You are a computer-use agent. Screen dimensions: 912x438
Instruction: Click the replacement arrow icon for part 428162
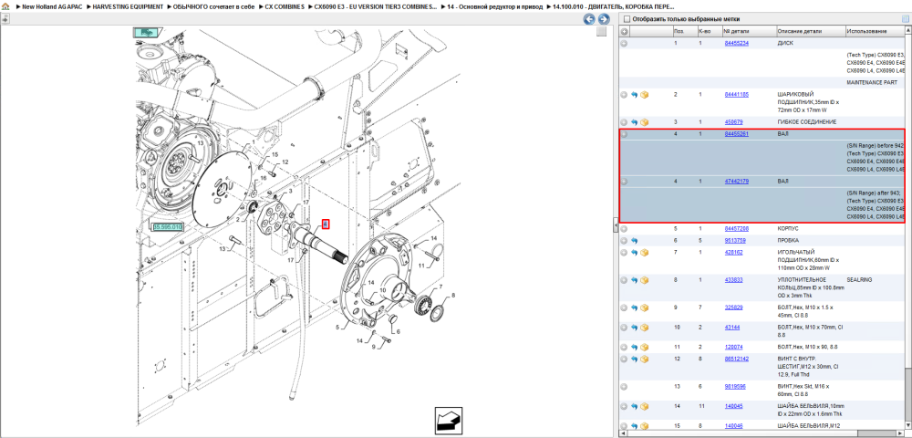635,253
